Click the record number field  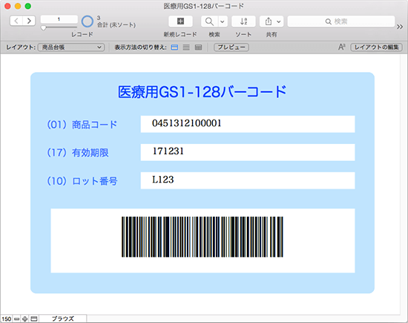point(59,19)
